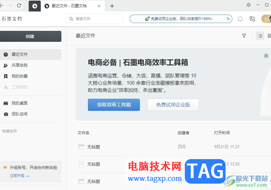Click the search magnifier icon
The width and height of the screenshot is (271, 190).
point(71,19)
